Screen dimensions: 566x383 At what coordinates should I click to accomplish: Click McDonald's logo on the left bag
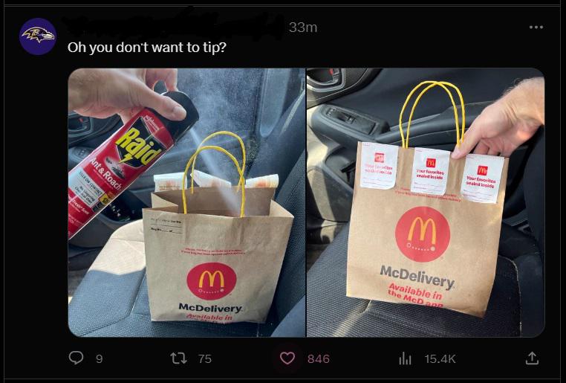pyautogui.click(x=212, y=281)
